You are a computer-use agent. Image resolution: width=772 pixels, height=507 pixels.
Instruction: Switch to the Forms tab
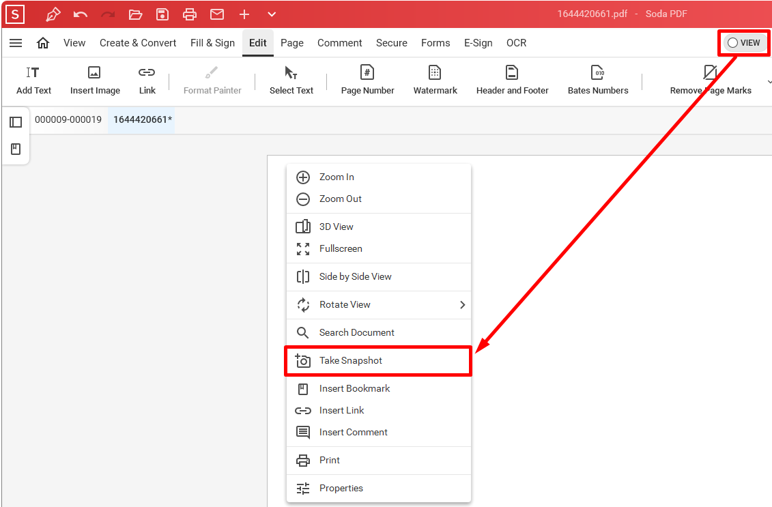pos(435,43)
